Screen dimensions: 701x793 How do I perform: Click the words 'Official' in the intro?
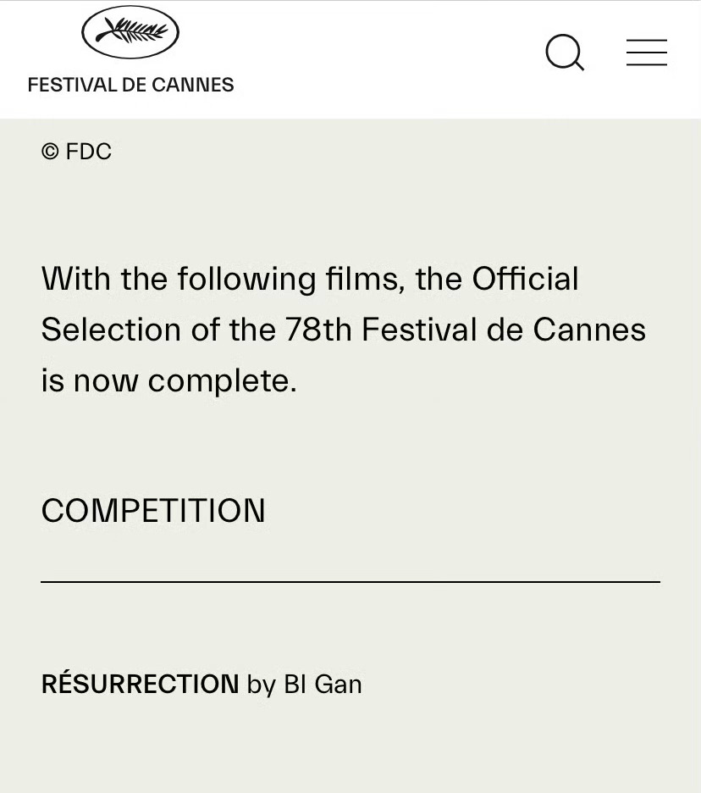(x=525, y=279)
